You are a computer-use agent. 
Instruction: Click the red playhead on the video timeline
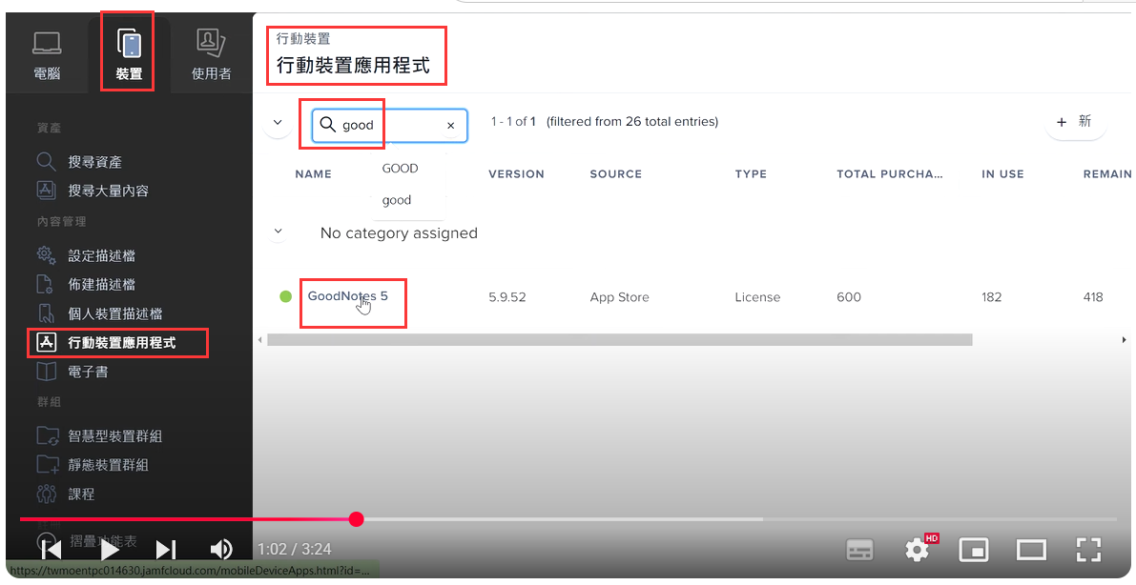coord(356,519)
